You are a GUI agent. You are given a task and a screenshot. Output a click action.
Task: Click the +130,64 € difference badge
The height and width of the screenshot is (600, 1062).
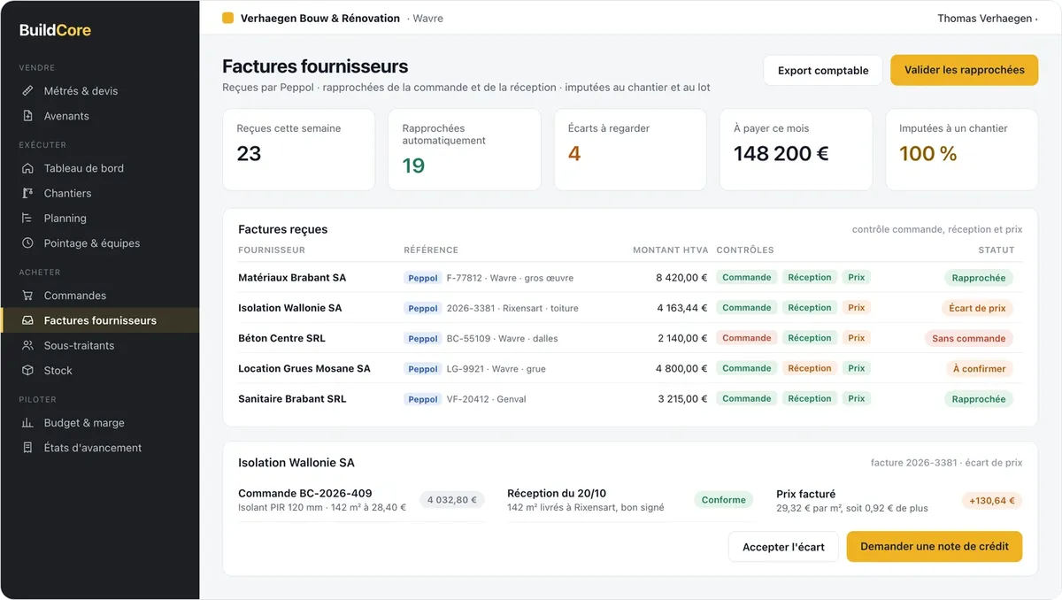(992, 501)
